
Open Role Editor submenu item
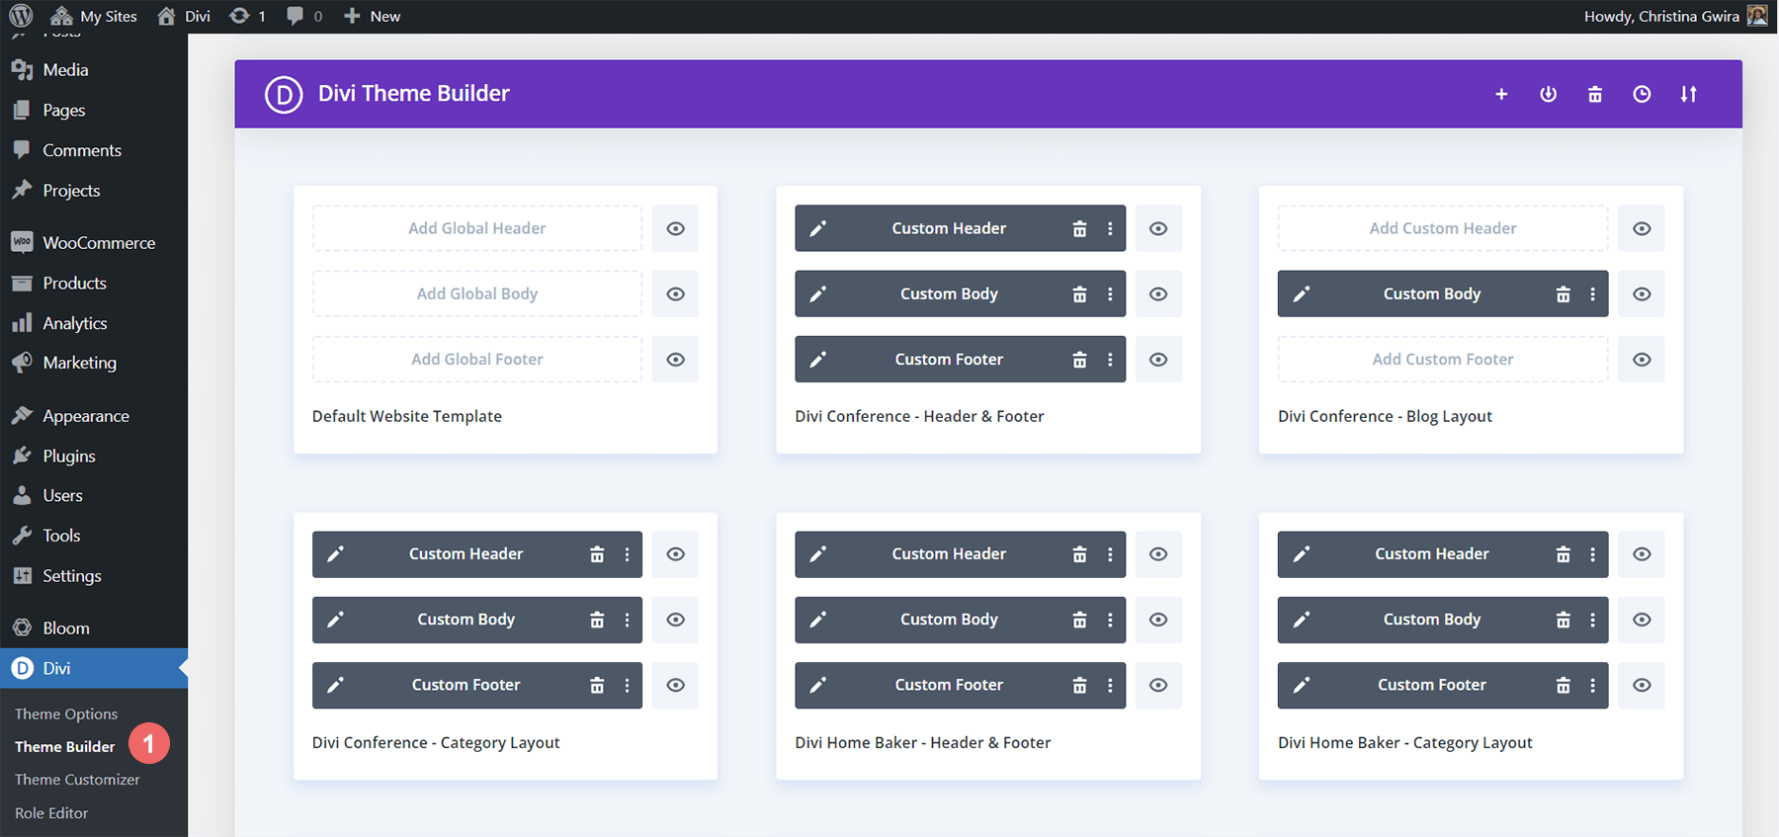51,813
